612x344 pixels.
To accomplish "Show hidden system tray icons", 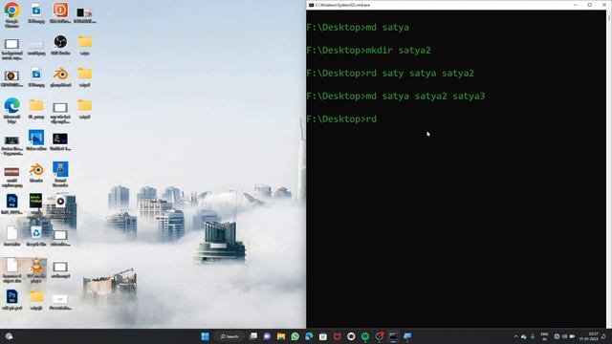I will click(x=515, y=336).
